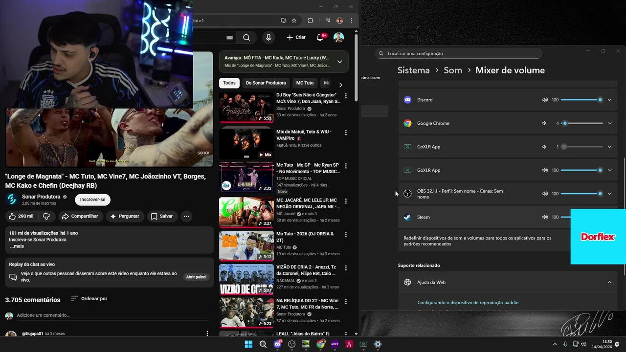Expand Discord audio options chevron

tap(609, 100)
